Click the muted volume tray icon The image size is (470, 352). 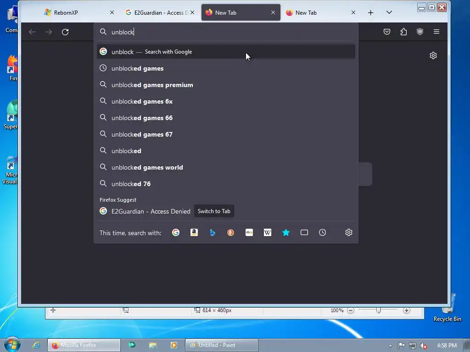[x=424, y=346]
